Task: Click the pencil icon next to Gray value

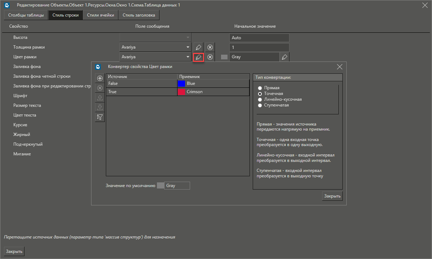Action: click(284, 56)
